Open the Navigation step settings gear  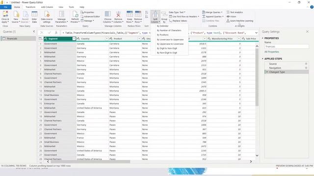(x=306, y=68)
